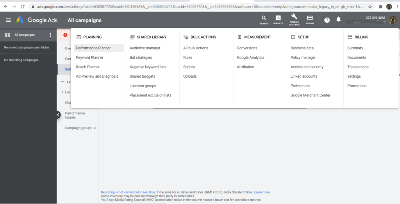400x204 pixels.
Task: Open billing Promotions
Action: tap(357, 86)
